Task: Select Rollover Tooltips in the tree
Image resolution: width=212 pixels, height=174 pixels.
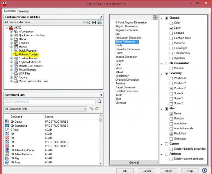Action: 28,55
